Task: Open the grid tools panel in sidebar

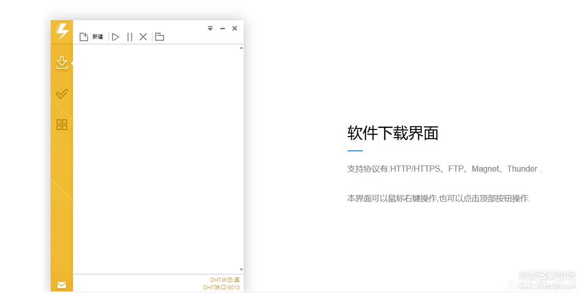Action: [x=61, y=124]
